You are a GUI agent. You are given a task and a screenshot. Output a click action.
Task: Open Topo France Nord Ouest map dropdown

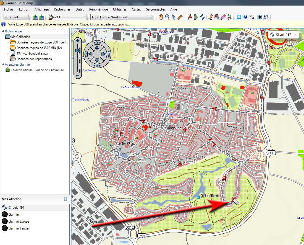[x=122, y=17]
